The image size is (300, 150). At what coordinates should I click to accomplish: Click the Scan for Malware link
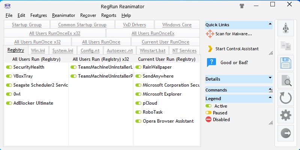233,34
